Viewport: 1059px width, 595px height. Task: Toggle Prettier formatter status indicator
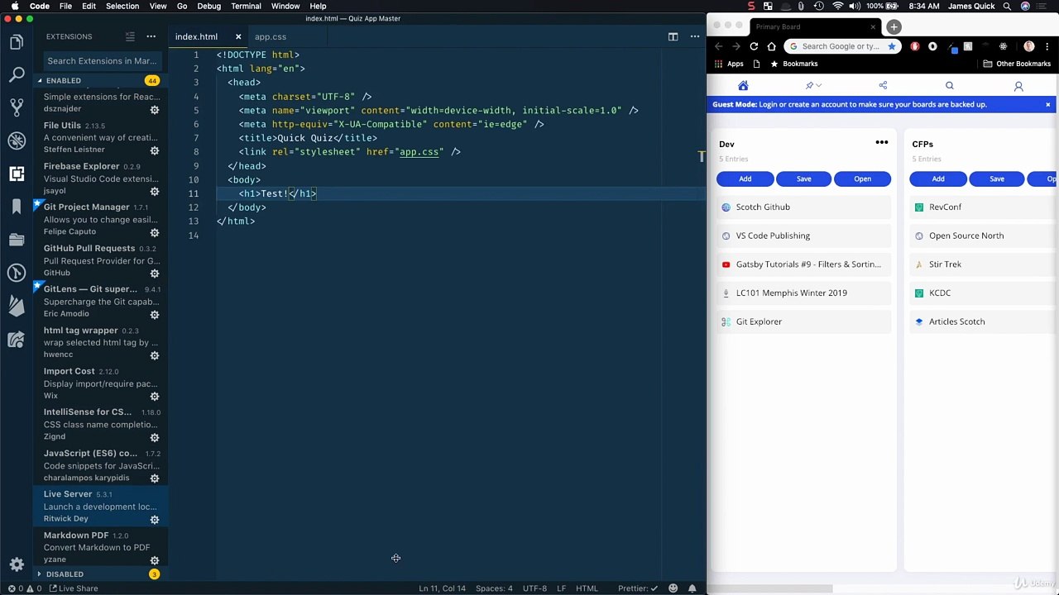coord(638,588)
